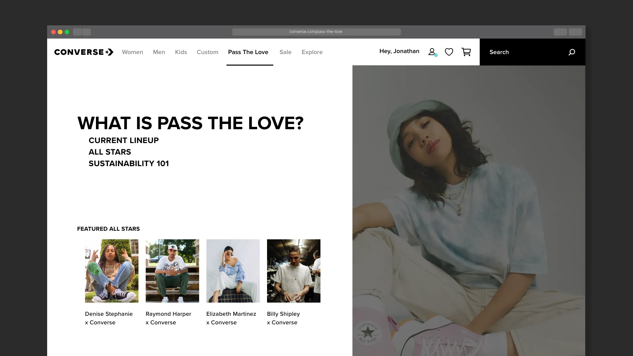The image size is (633, 356).
Task: Click the What Is Pass The Love heading
Action: point(190,123)
